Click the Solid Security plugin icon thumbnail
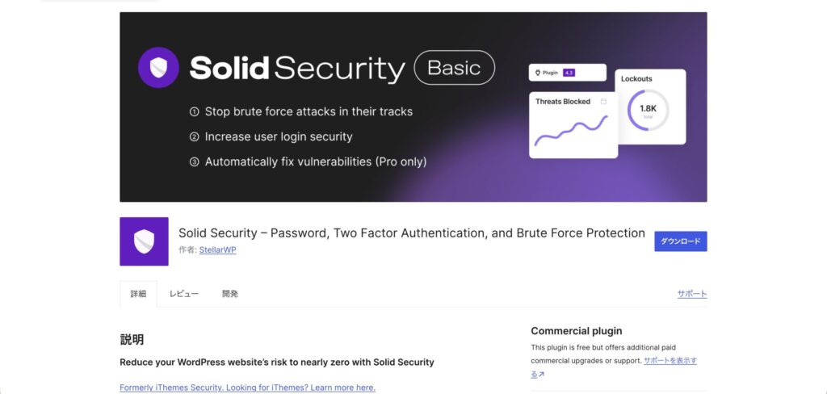 tap(144, 241)
